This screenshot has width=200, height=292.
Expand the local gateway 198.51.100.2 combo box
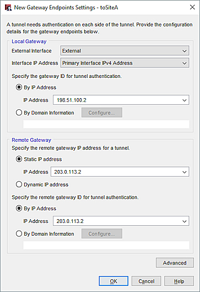pos(185,100)
